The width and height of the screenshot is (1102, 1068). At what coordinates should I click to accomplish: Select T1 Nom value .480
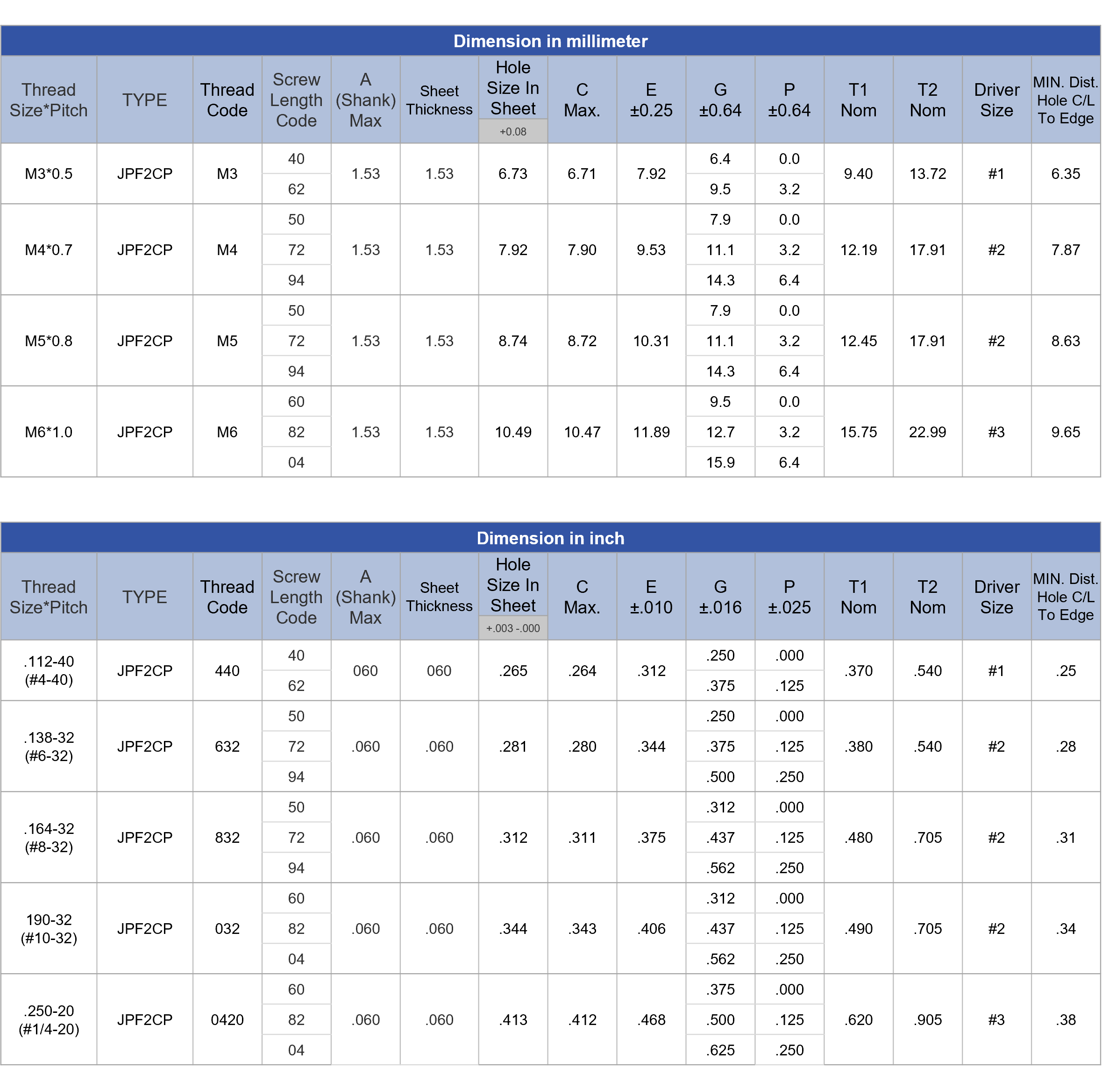click(859, 837)
